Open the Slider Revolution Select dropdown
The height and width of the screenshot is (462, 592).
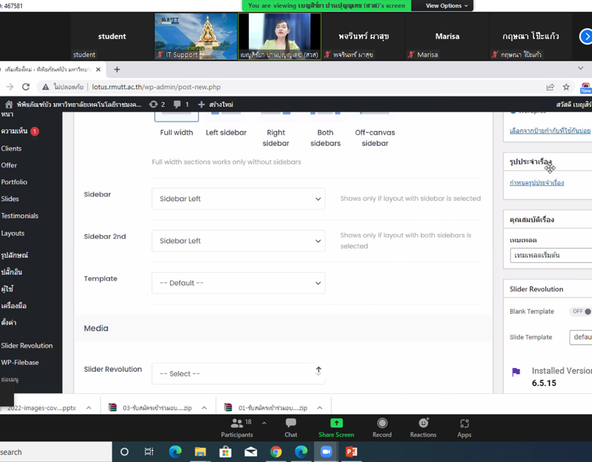[x=238, y=373]
